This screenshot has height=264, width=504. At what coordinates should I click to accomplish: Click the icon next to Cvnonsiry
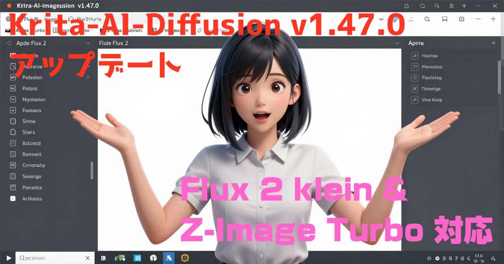[13, 165]
